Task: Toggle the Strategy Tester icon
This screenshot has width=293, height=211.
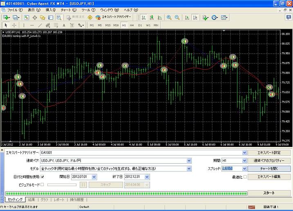Action: [x=59, y=18]
